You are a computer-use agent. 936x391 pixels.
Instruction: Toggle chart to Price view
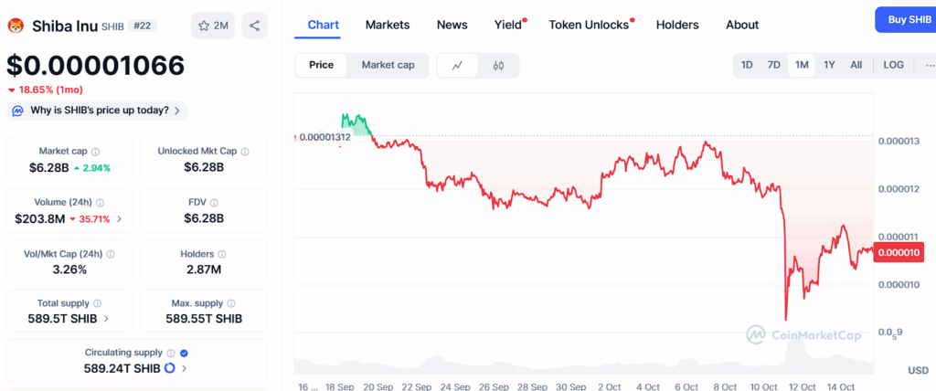[x=321, y=65]
